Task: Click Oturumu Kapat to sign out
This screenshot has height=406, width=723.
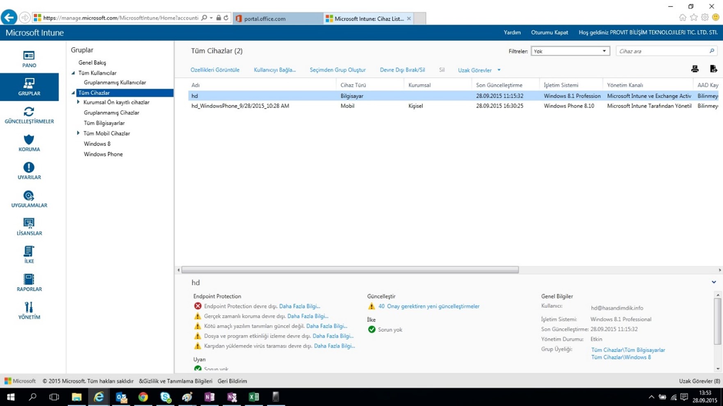Action: point(550,32)
